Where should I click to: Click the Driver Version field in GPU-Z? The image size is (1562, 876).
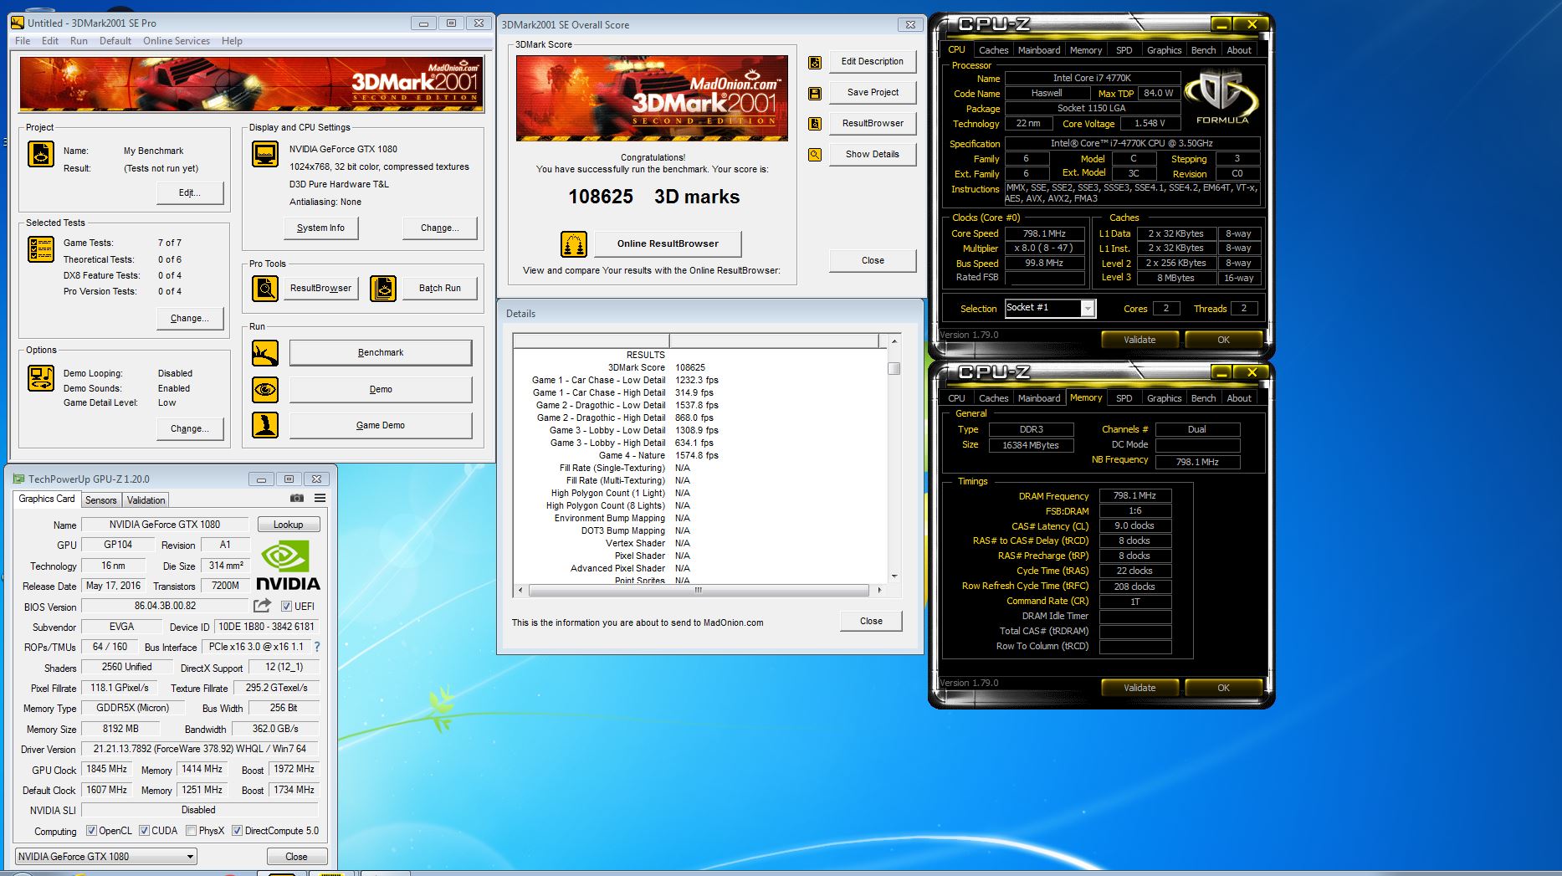(x=200, y=749)
